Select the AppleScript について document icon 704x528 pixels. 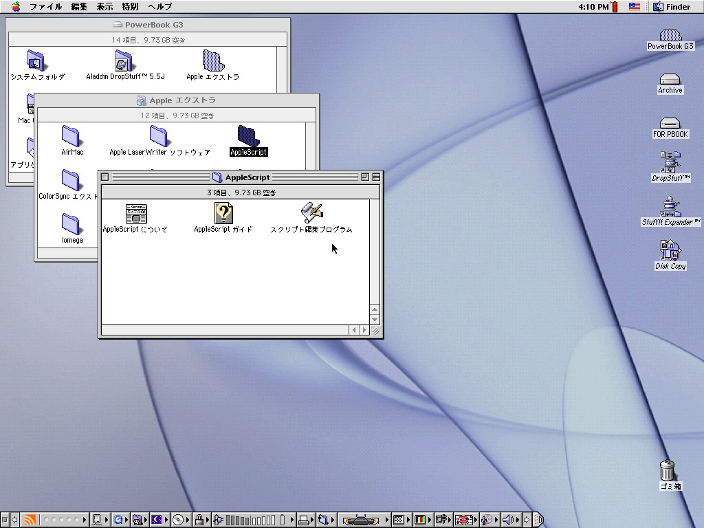(136, 213)
